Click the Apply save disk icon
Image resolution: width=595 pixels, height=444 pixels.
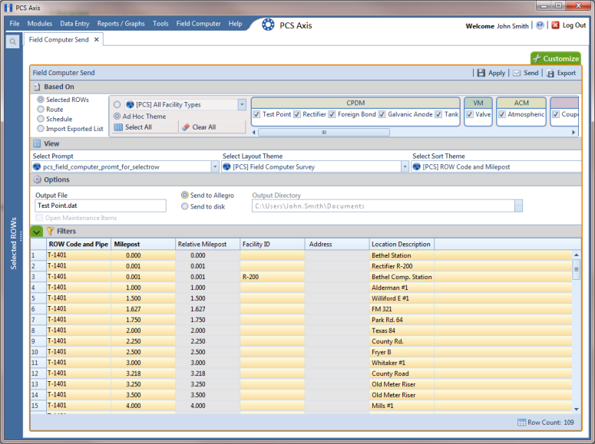click(x=481, y=73)
